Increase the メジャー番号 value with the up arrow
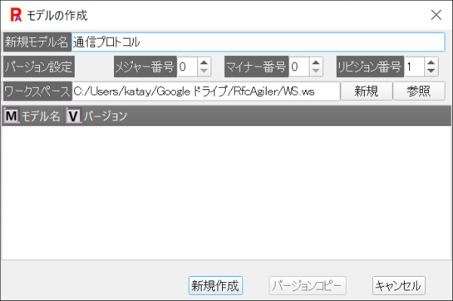The width and height of the screenshot is (453, 301). click(x=204, y=62)
